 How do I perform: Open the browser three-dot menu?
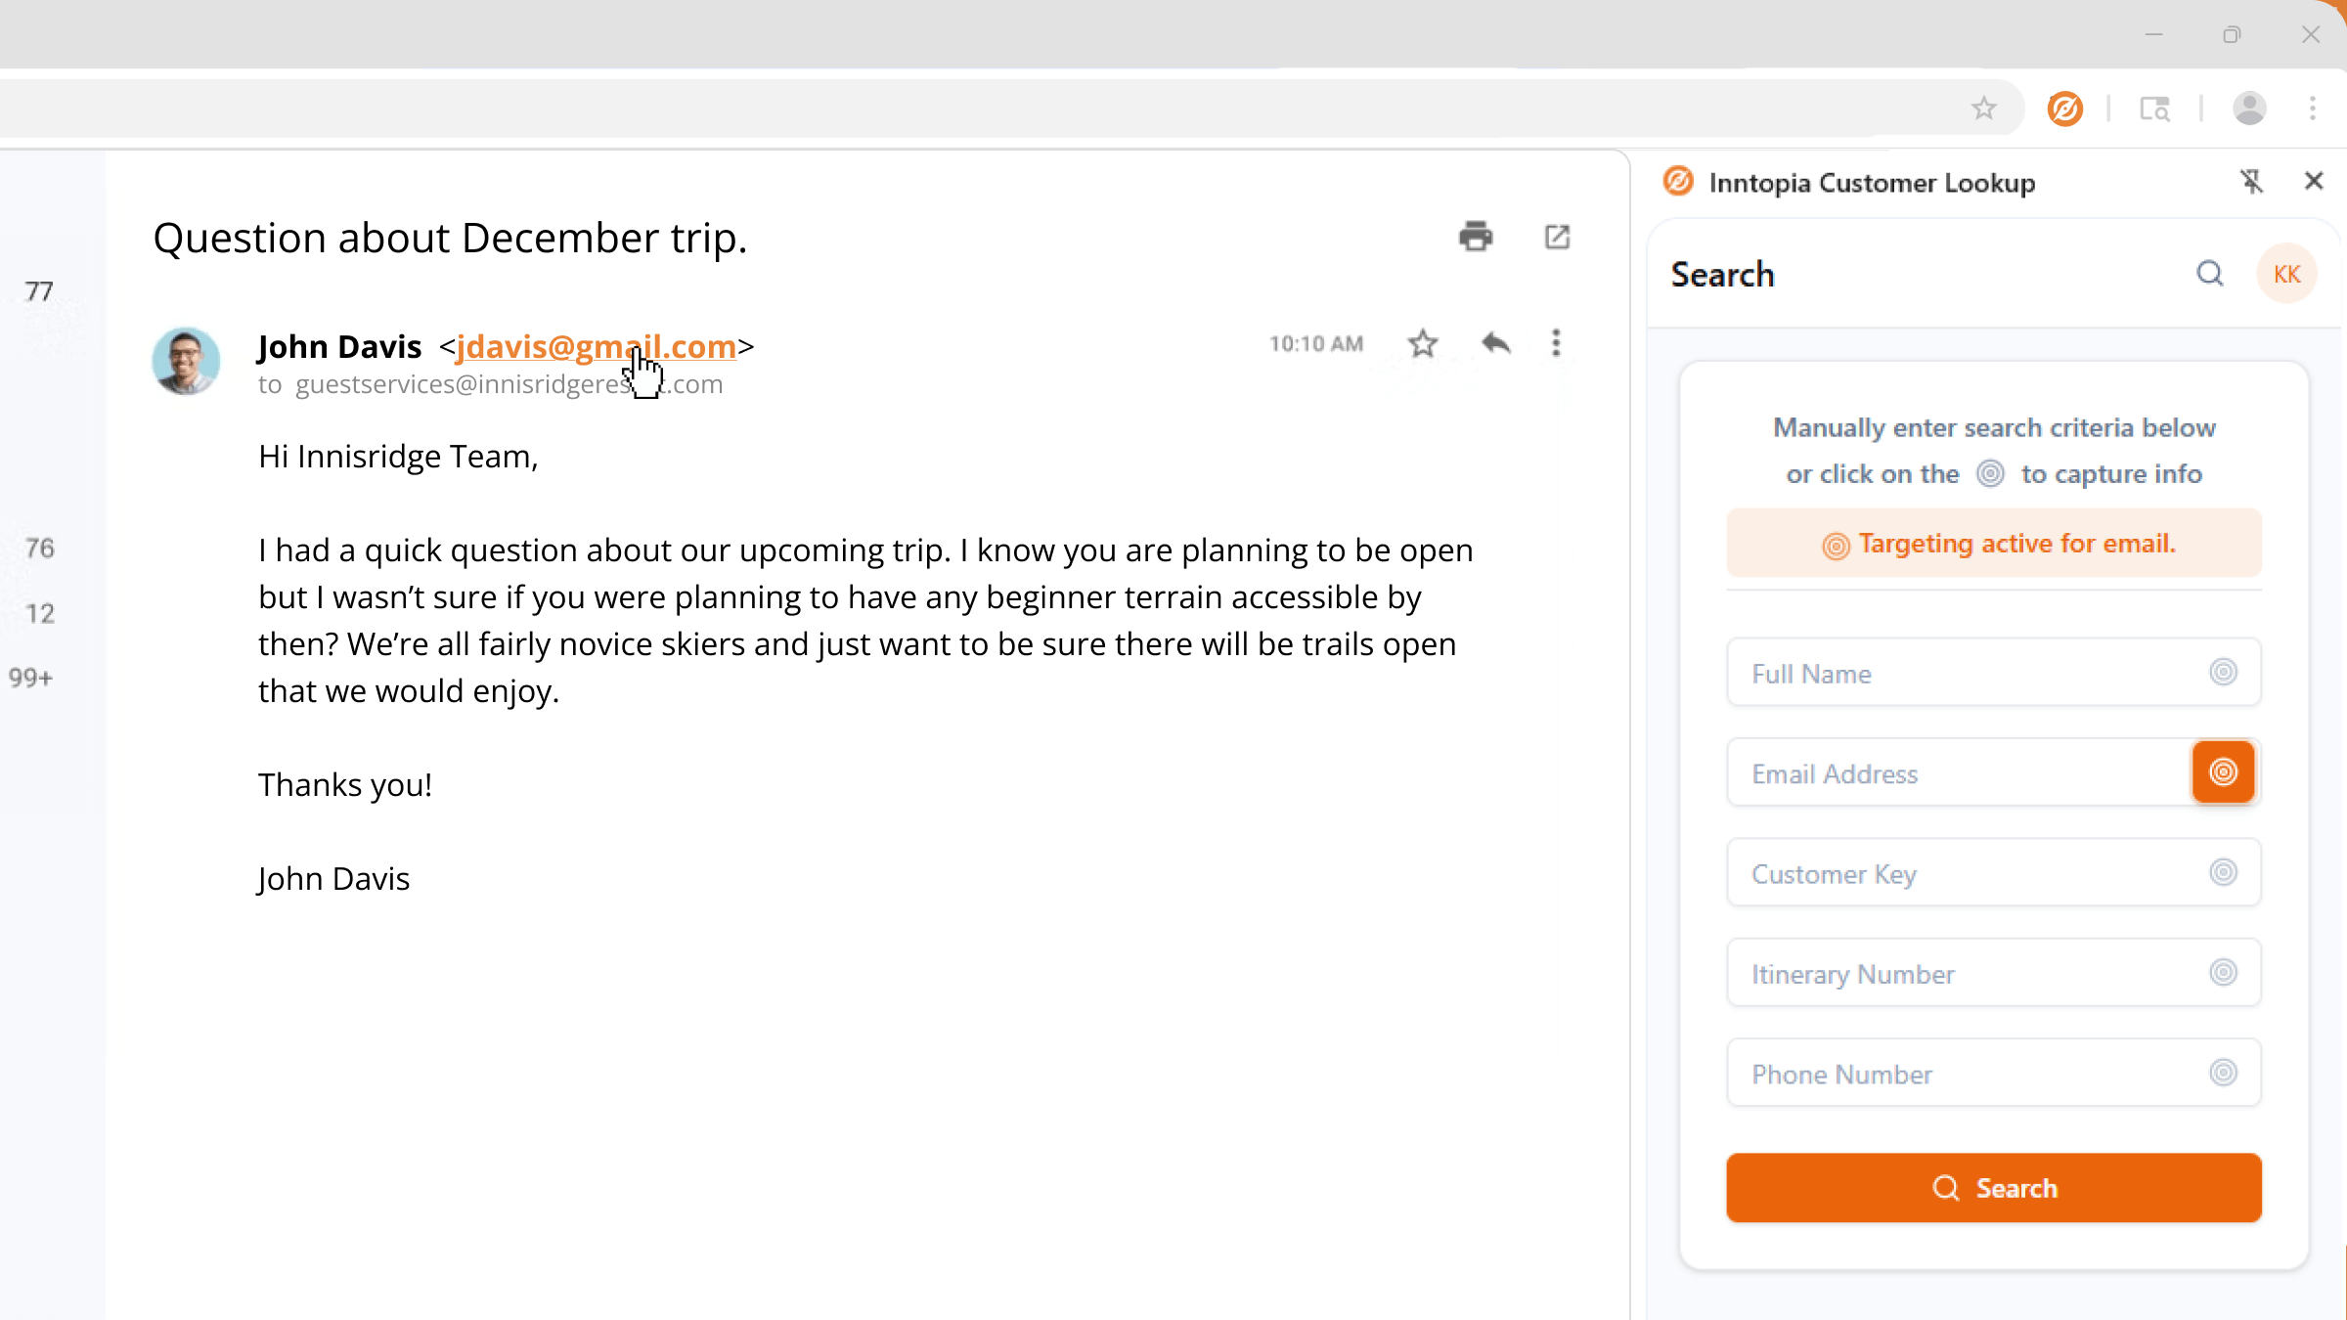point(2313,109)
